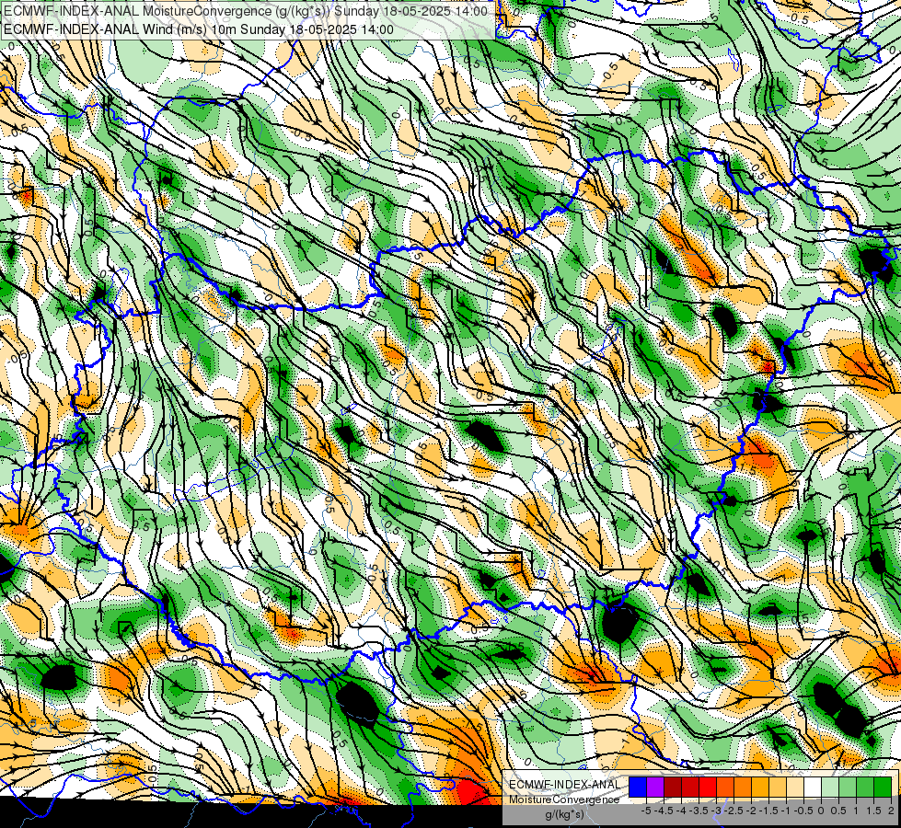Select the MoistureConvergence label in the legend
Viewport: 901px width, 828px height.
pyautogui.click(x=564, y=799)
